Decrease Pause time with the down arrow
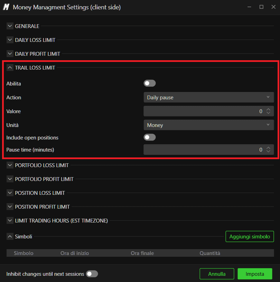The image size is (280, 282). click(268, 151)
